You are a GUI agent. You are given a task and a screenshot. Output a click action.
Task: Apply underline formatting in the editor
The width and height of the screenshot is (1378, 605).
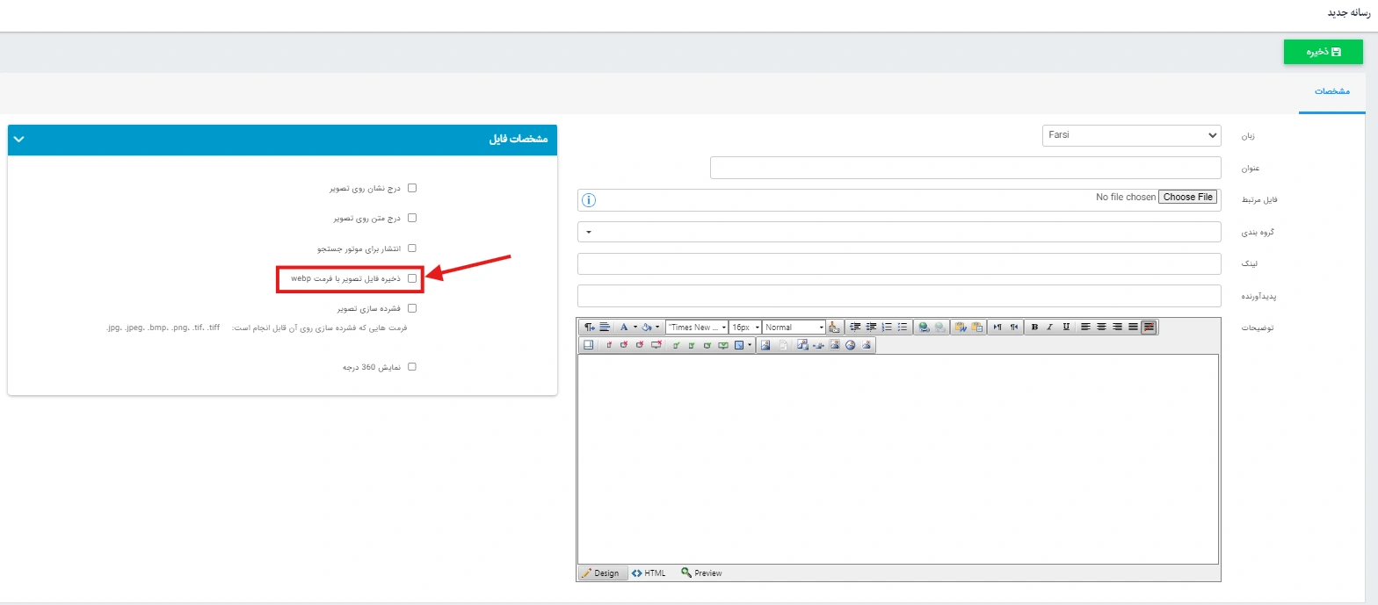[1065, 328]
